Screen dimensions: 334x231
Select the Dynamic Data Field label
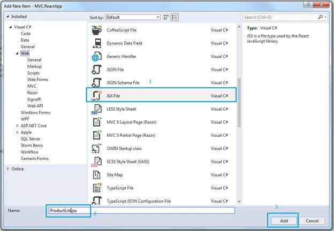pyautogui.click(x=124, y=43)
